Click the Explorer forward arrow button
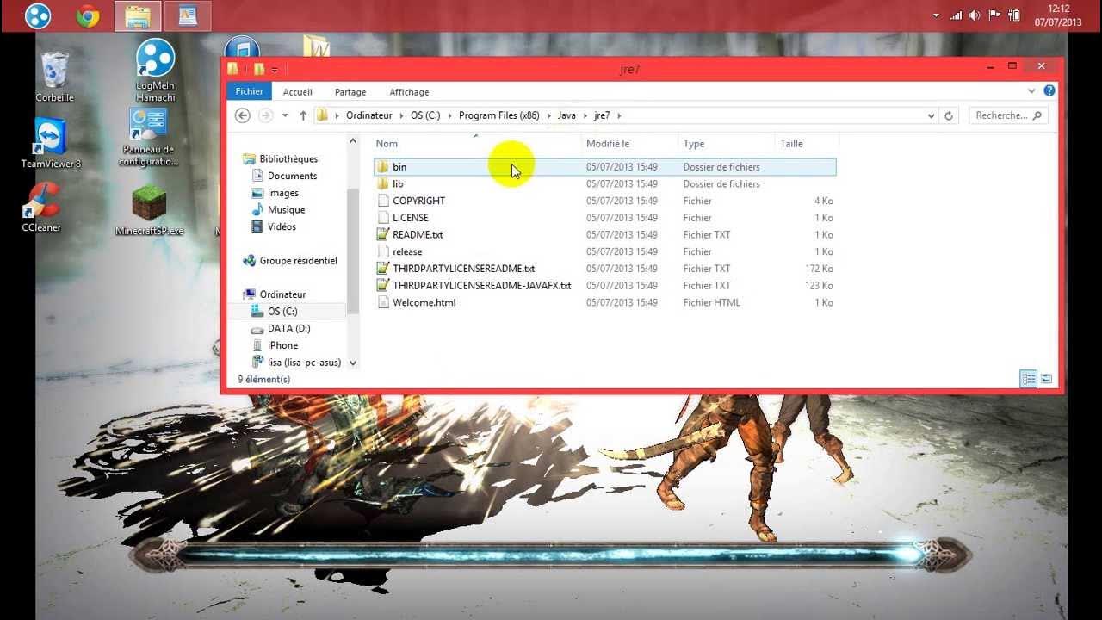The height and width of the screenshot is (620, 1102). point(266,115)
